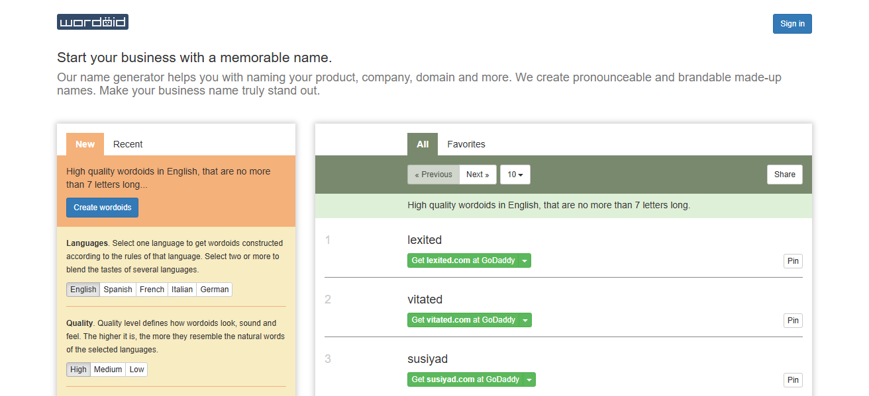Image resolution: width=869 pixels, height=396 pixels.
Task: Go to Next results page
Action: 478,175
